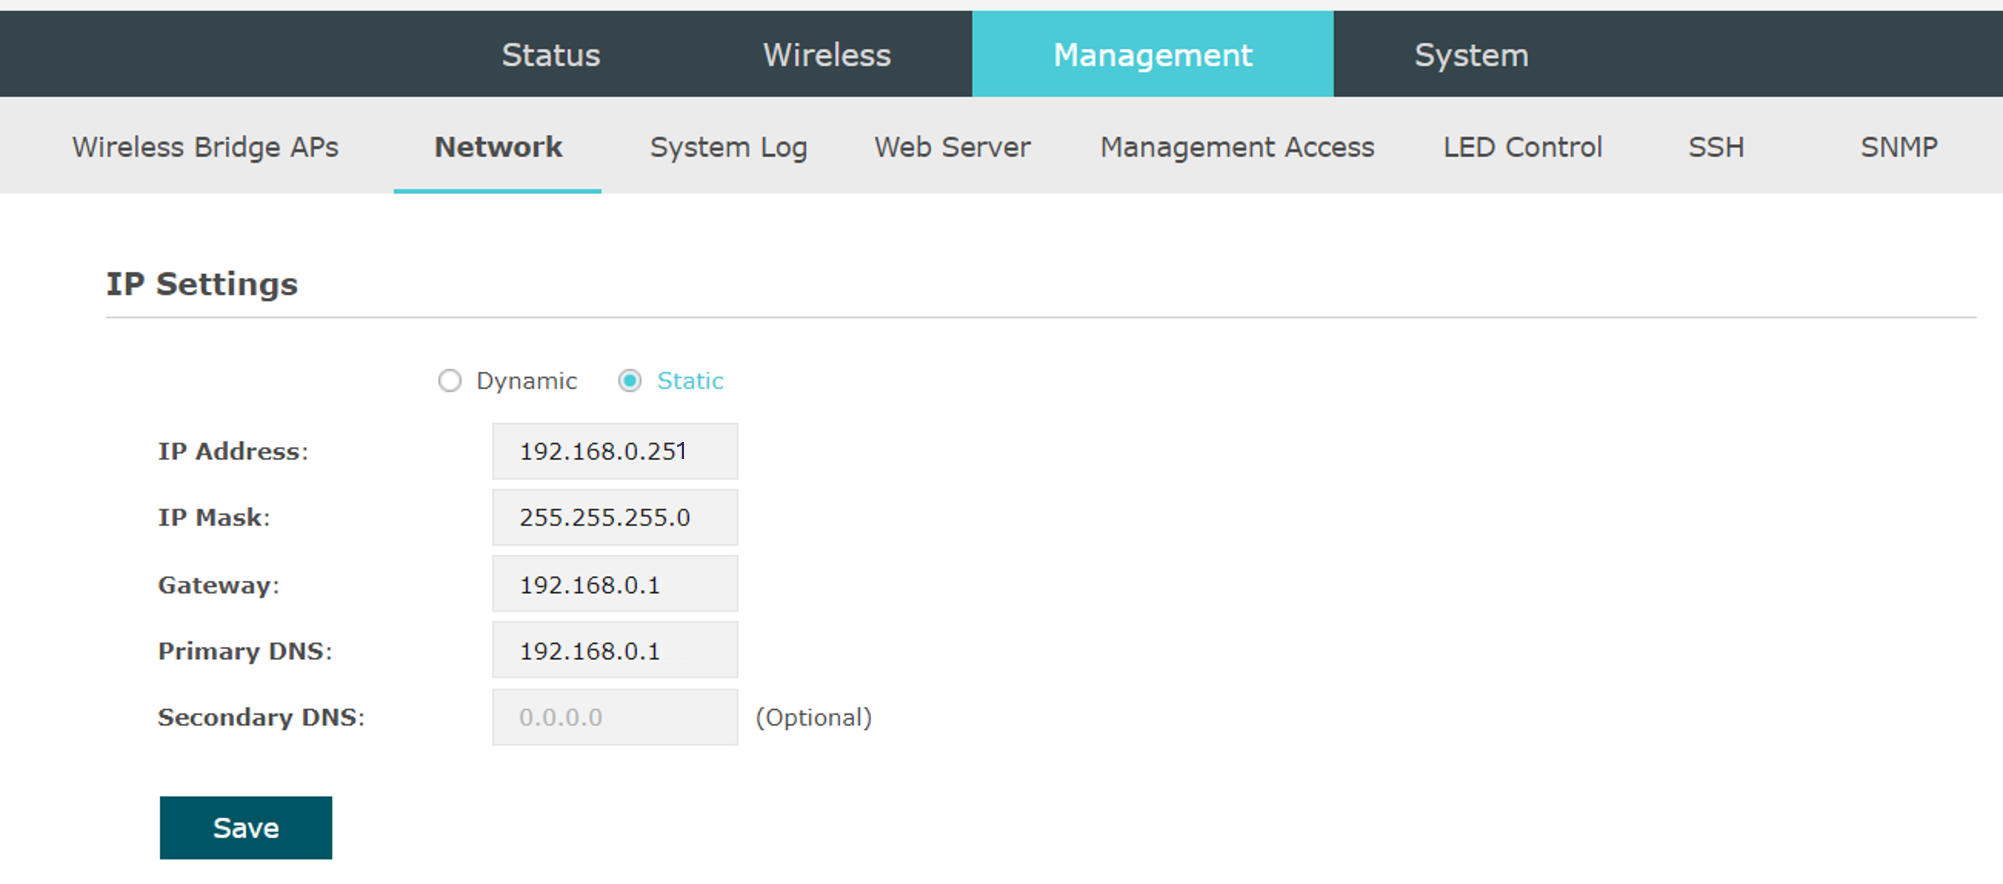Click inside the IP Address field
Viewport: 2003px width, 884px height.
[x=614, y=450]
